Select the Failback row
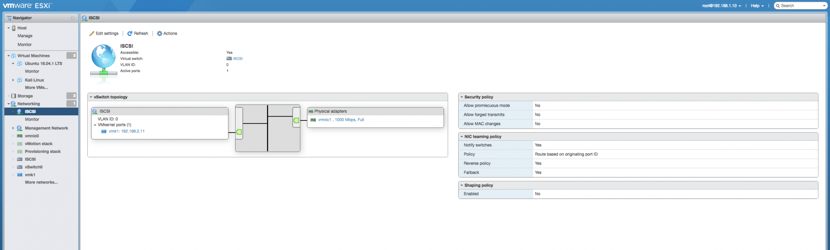This screenshot has width=830, height=250. (638, 173)
